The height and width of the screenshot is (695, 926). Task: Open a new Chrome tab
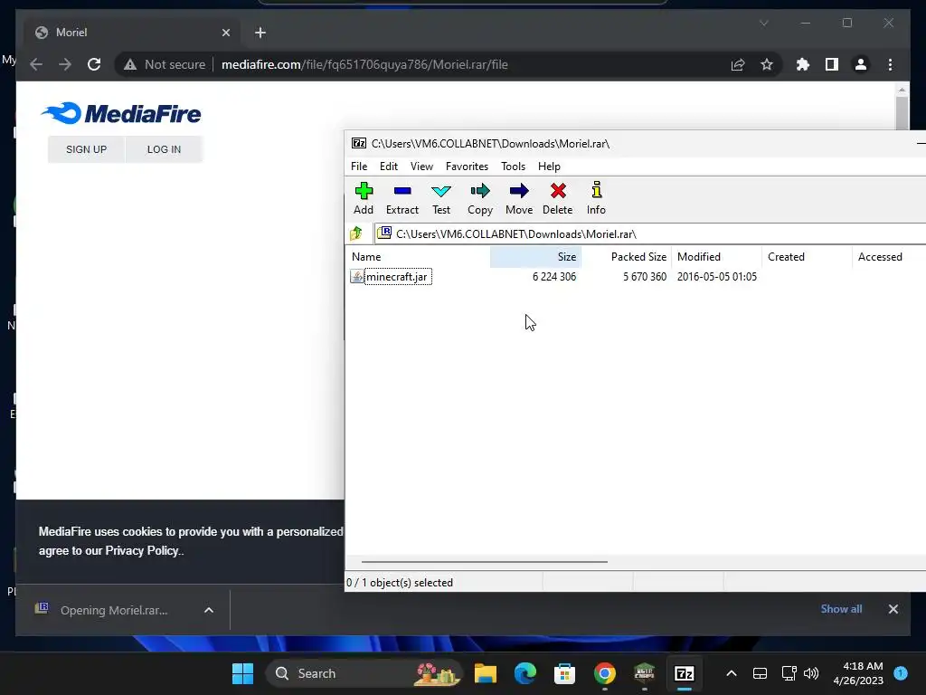coord(260,33)
